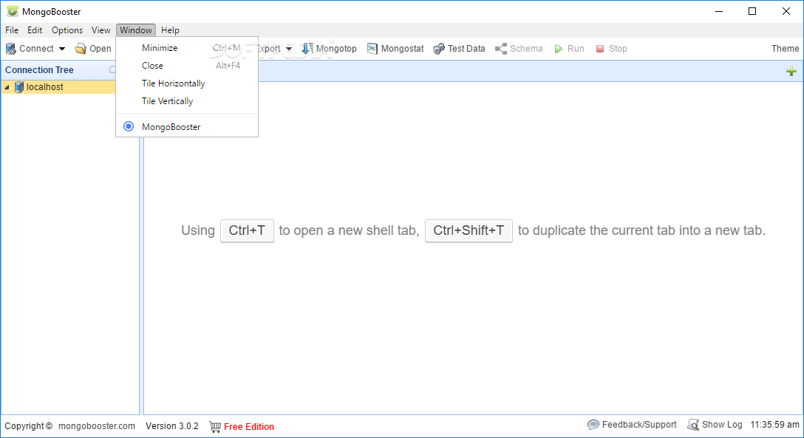The width and height of the screenshot is (804, 438).
Task: Click the Schema toolbar icon
Action: point(501,49)
